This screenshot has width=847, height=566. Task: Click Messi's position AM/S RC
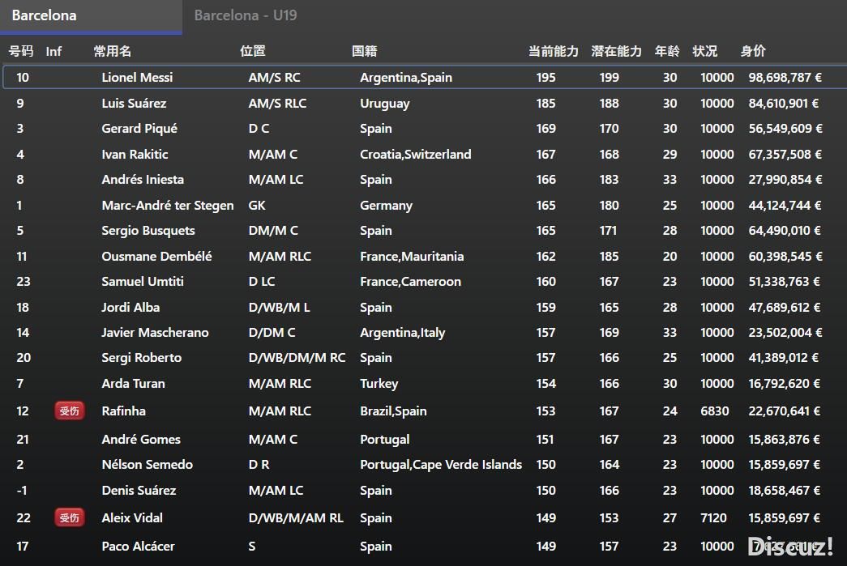pyautogui.click(x=275, y=77)
